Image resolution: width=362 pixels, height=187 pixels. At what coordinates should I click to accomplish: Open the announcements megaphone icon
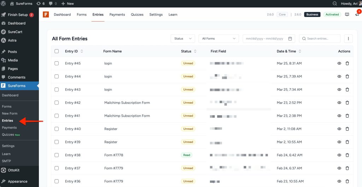click(x=357, y=15)
